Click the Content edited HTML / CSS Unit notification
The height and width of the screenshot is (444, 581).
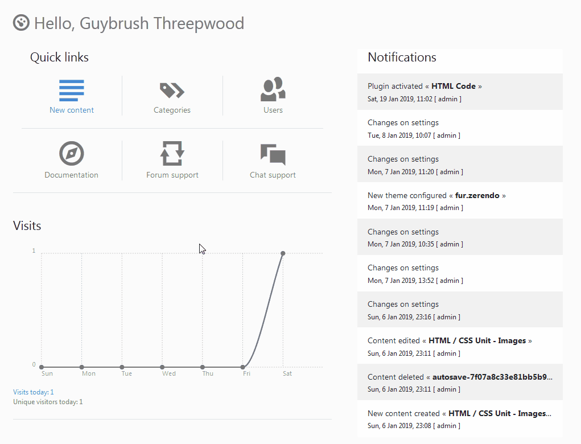[460, 346]
